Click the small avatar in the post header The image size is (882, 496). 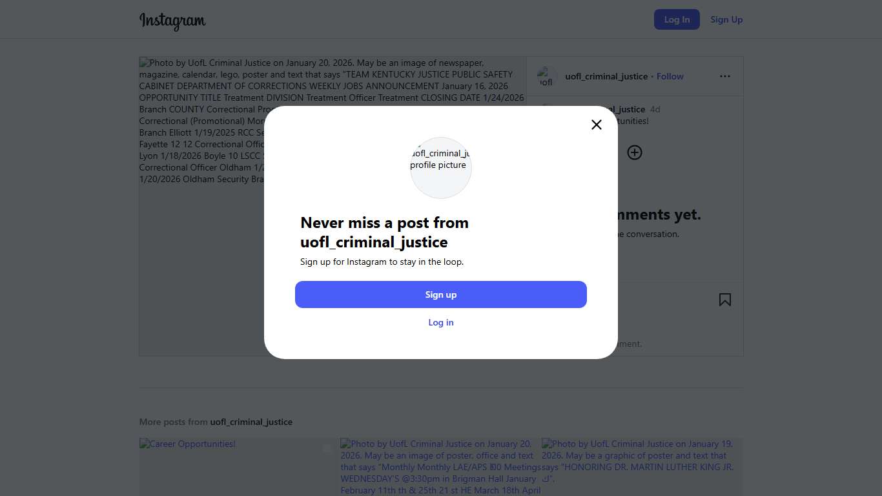[547, 77]
